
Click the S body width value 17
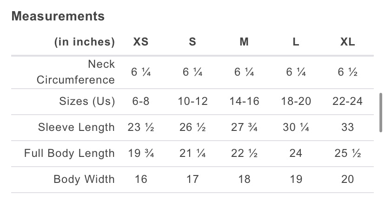(192, 179)
